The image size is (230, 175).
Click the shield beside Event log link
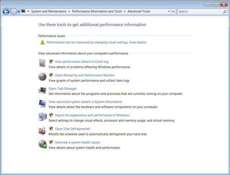51,62
